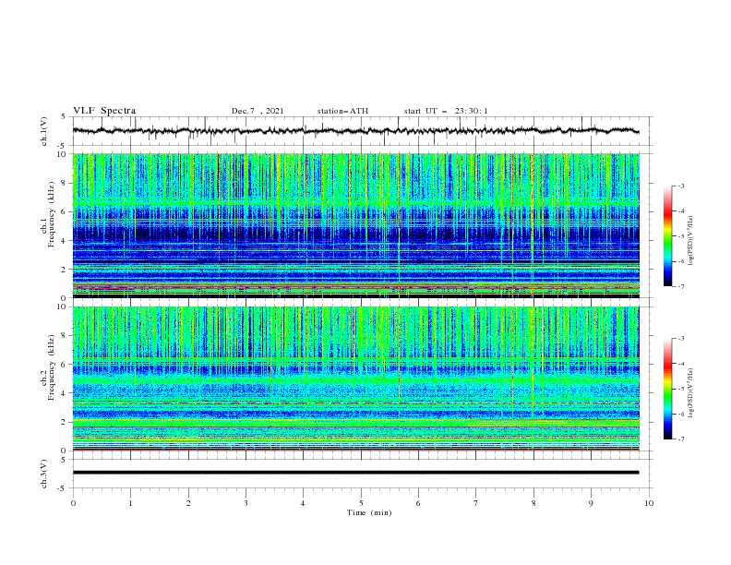This screenshot has height=565, width=731.
Task: Click the ch.1 black waveform trace
Action: tap(355, 130)
